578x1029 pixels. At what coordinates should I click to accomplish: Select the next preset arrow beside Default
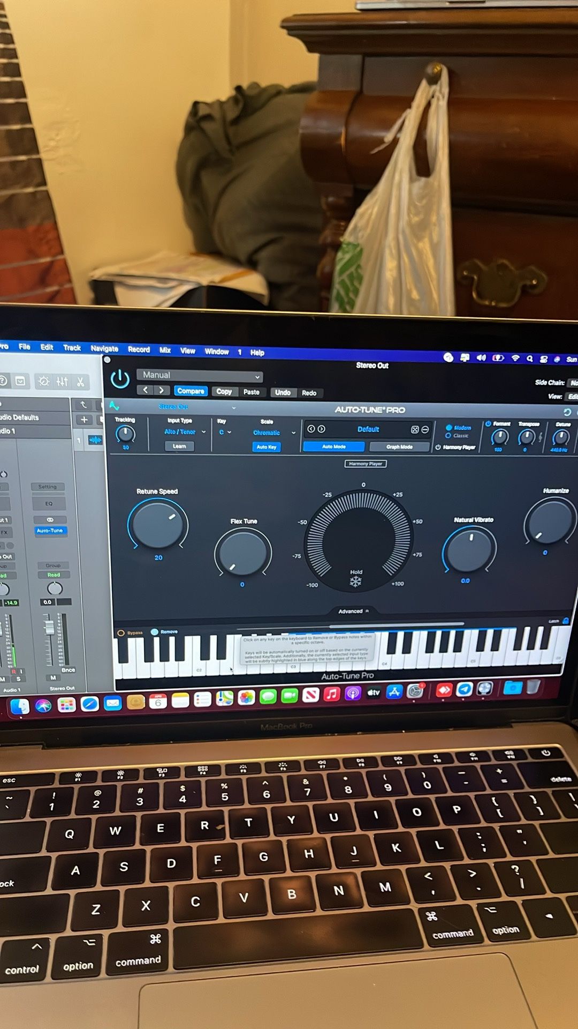click(321, 429)
